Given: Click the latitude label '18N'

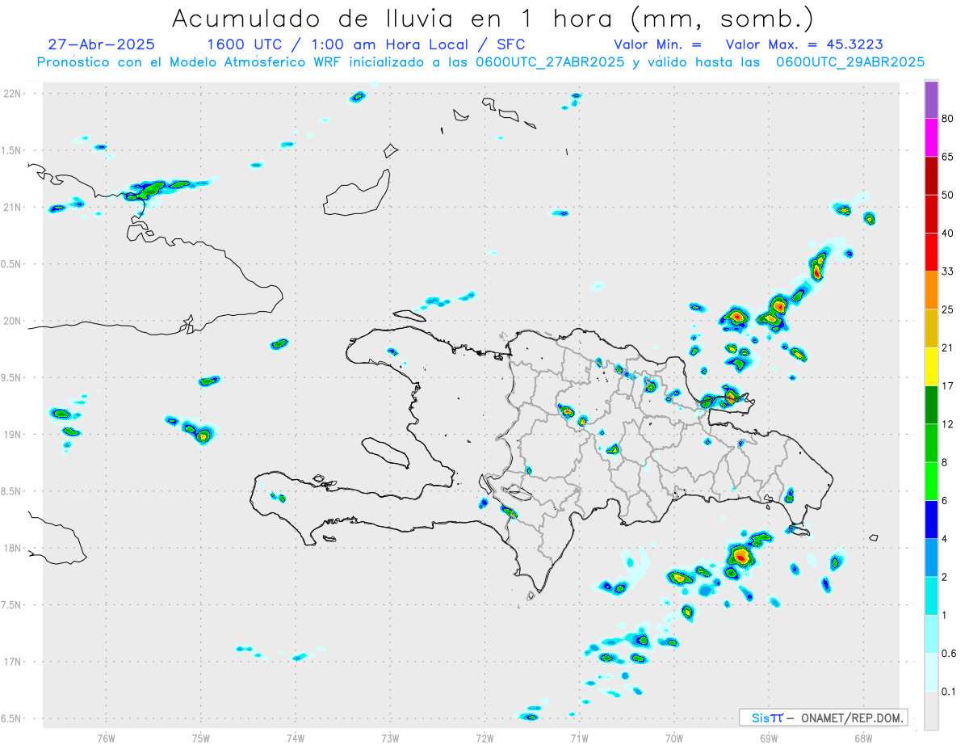Looking at the screenshot, I should 14,548.
